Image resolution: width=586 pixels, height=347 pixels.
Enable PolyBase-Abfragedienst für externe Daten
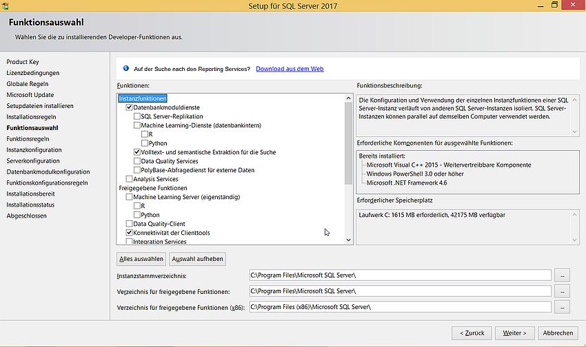[x=137, y=170]
